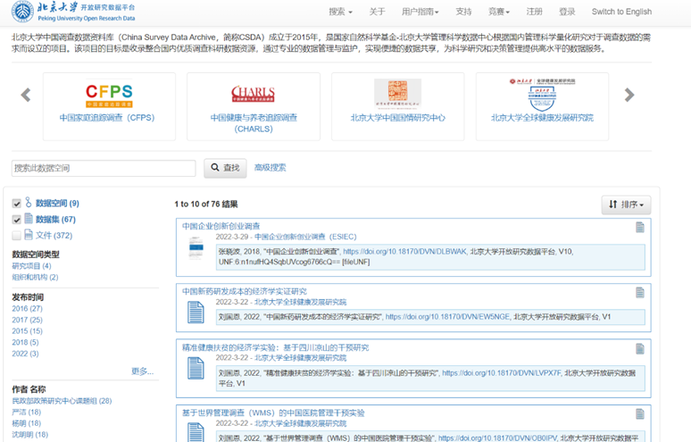Open 中国家庭追踪调查 (CFPS) link

pos(107,118)
